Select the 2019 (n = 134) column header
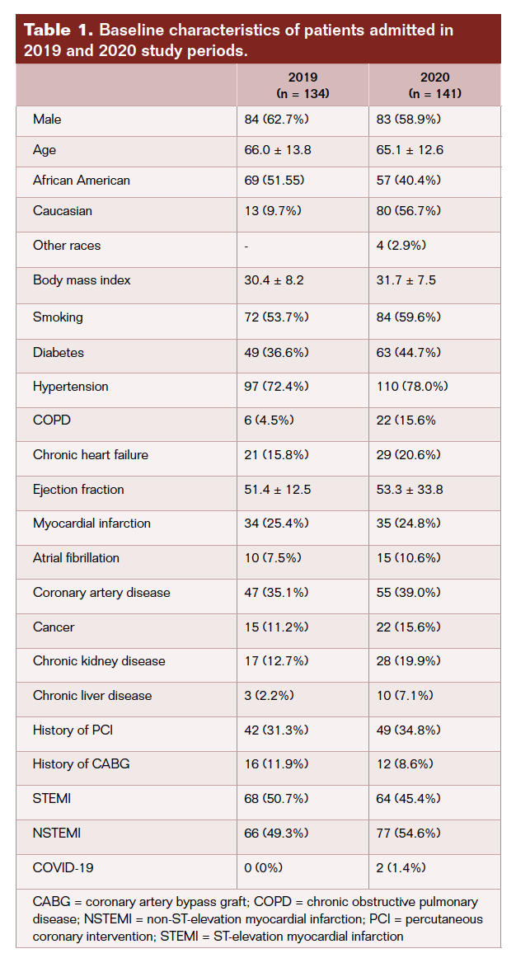 click(303, 85)
